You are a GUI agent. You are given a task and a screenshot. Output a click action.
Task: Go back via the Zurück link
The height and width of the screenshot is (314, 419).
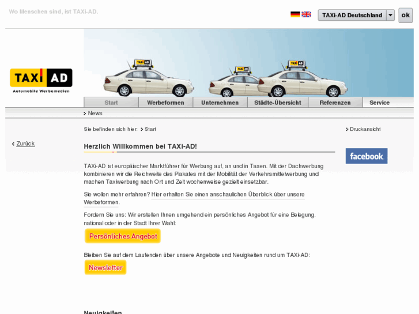25,143
